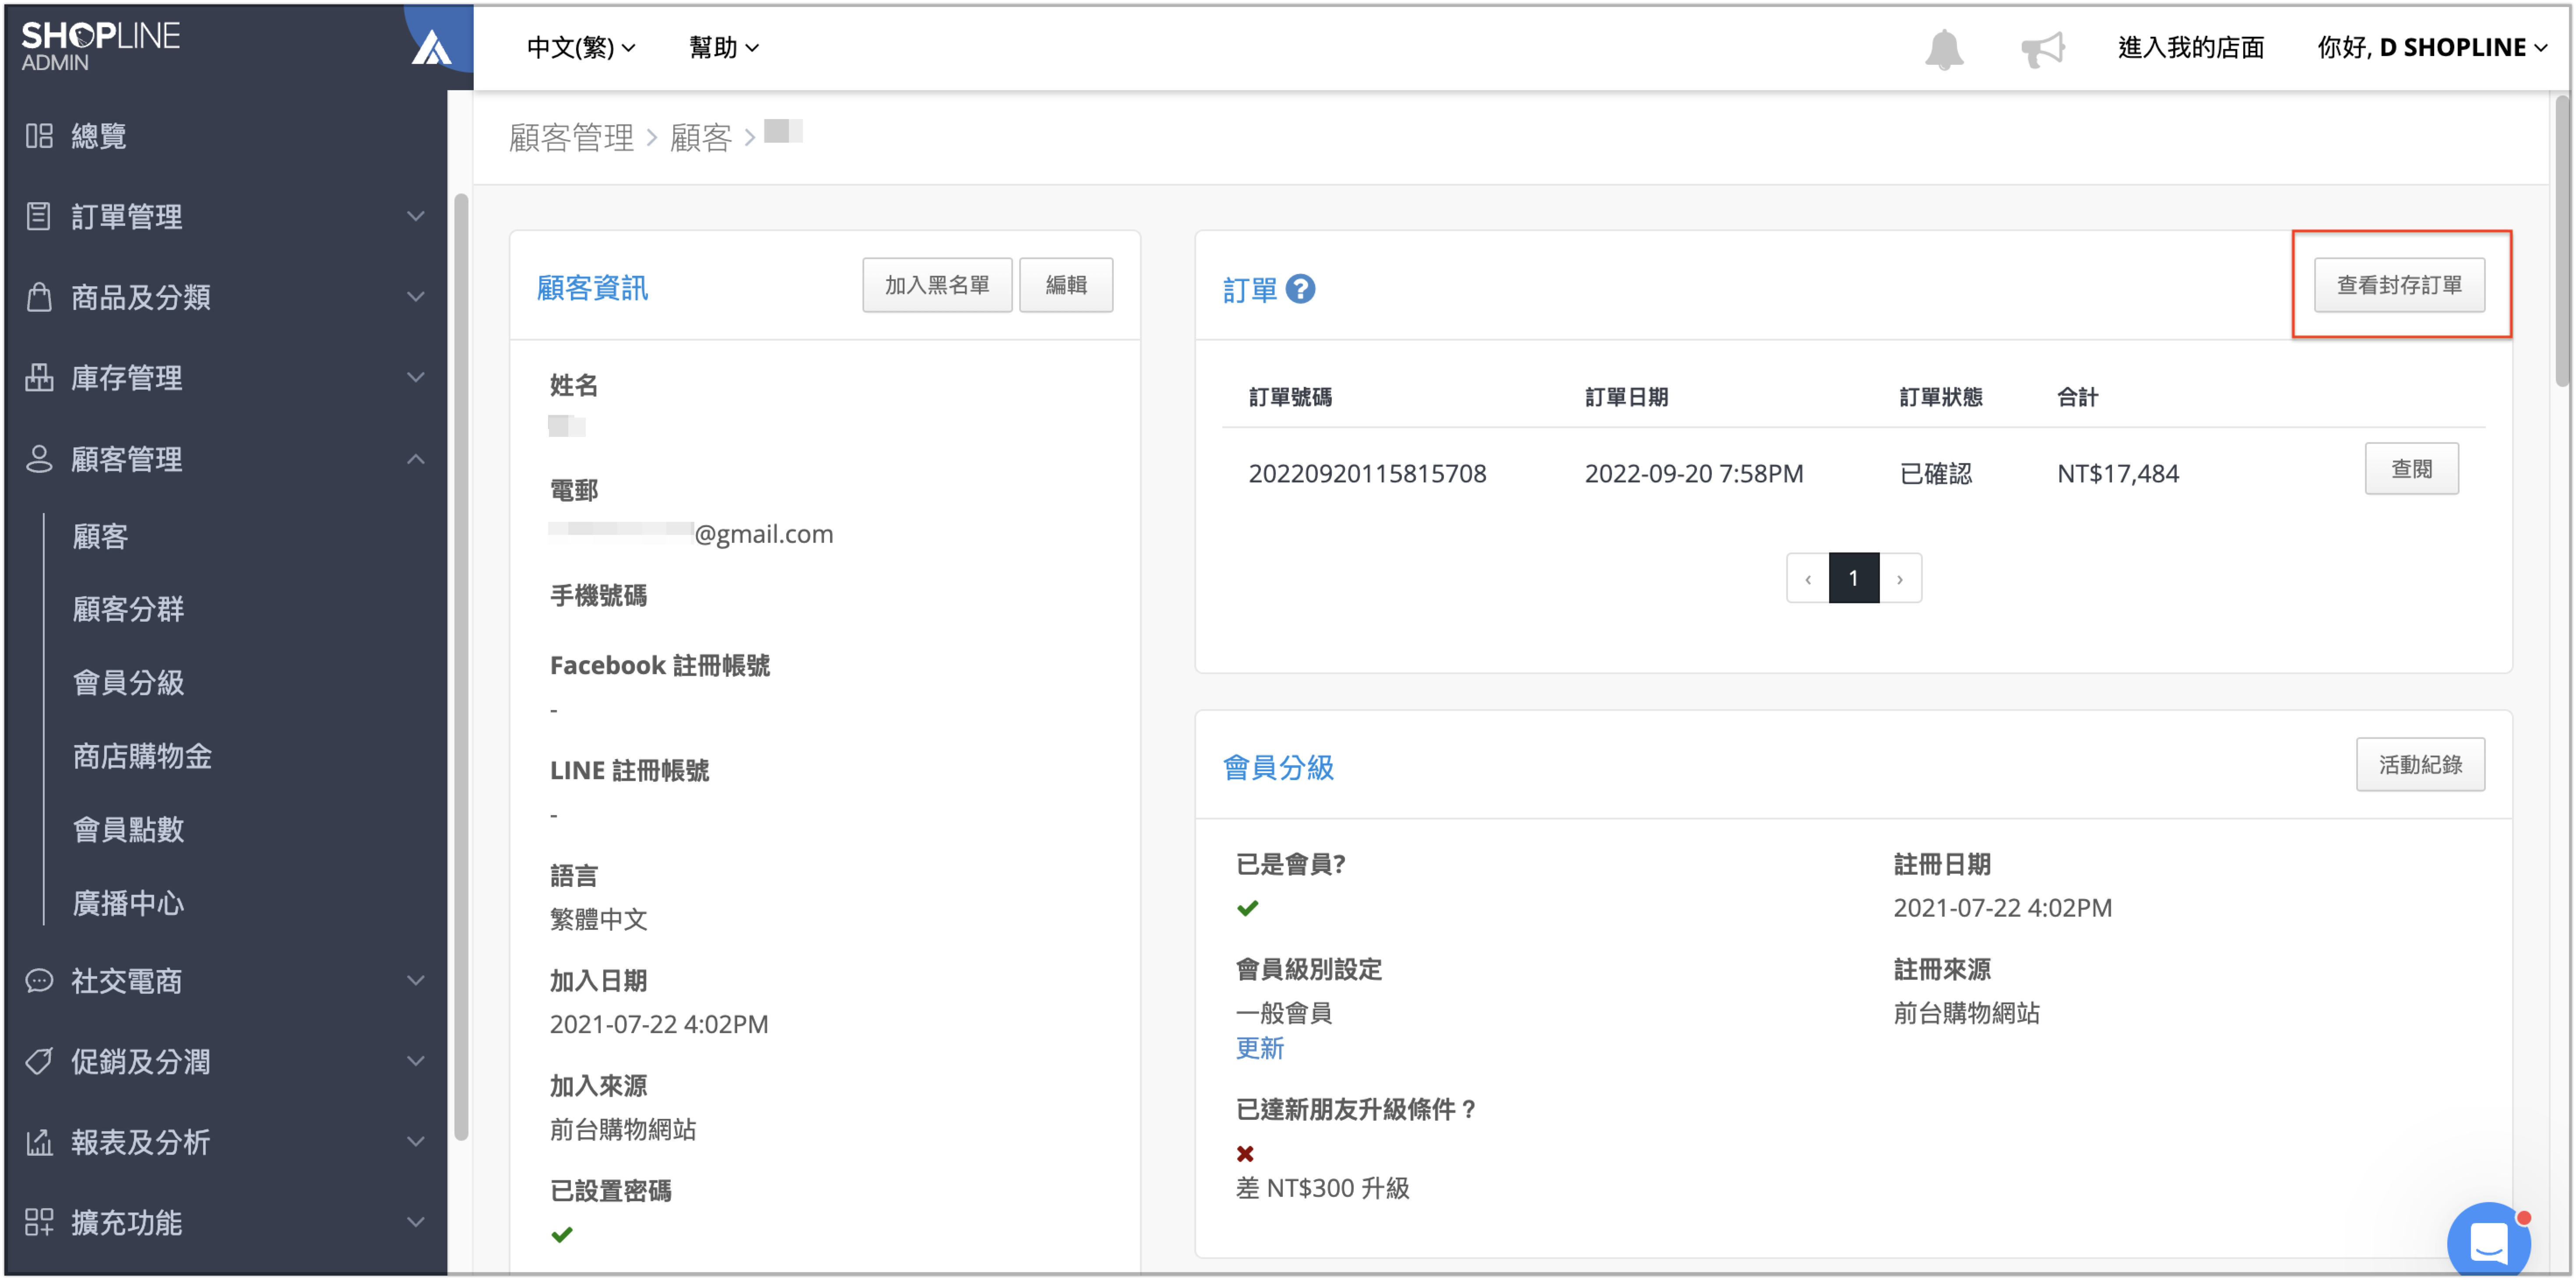
Task: Click the 擴充功能 apps grid icon
Action: pyautogui.click(x=39, y=1222)
